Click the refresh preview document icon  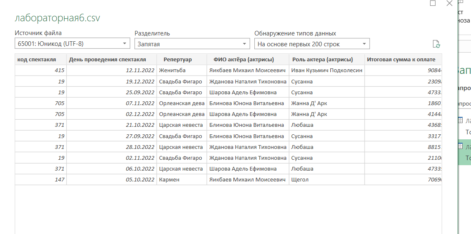click(x=436, y=44)
